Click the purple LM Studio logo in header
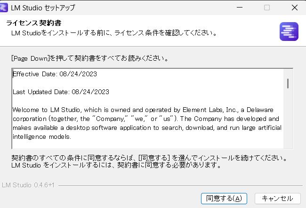Viewport: 306px width, 208px height. tap(286, 32)
